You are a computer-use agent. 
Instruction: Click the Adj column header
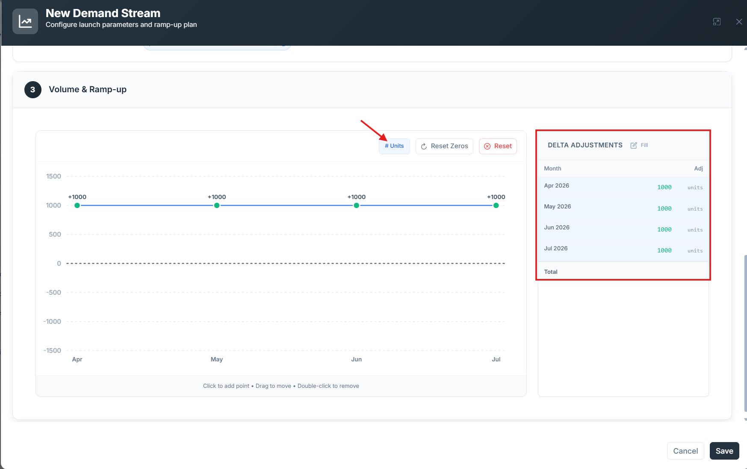[698, 168]
